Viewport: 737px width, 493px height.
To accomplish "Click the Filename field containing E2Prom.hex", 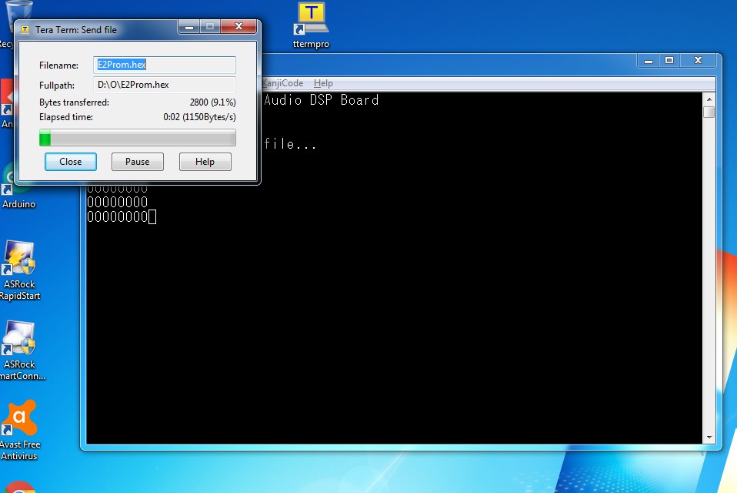I will (165, 65).
